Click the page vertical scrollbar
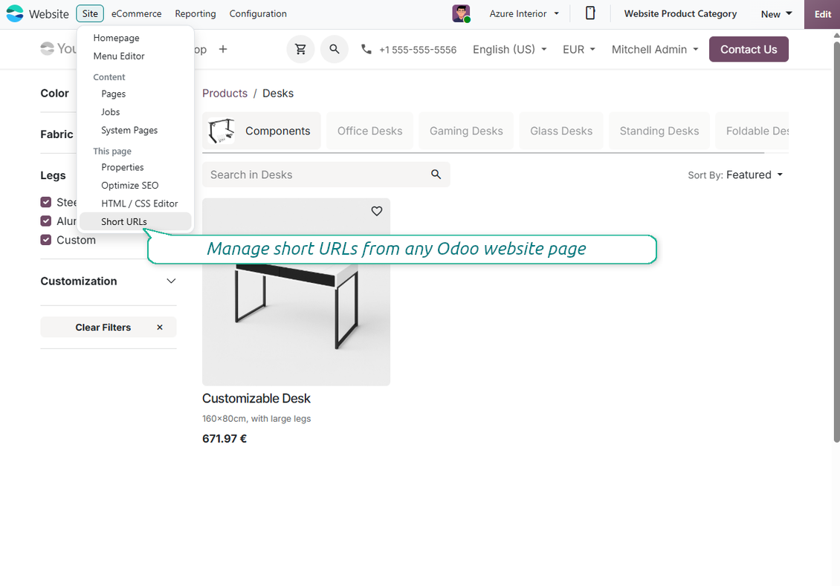 pyautogui.click(x=836, y=241)
